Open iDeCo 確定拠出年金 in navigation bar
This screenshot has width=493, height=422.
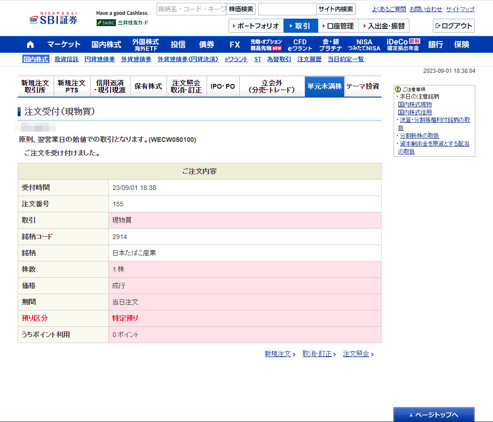tap(403, 45)
